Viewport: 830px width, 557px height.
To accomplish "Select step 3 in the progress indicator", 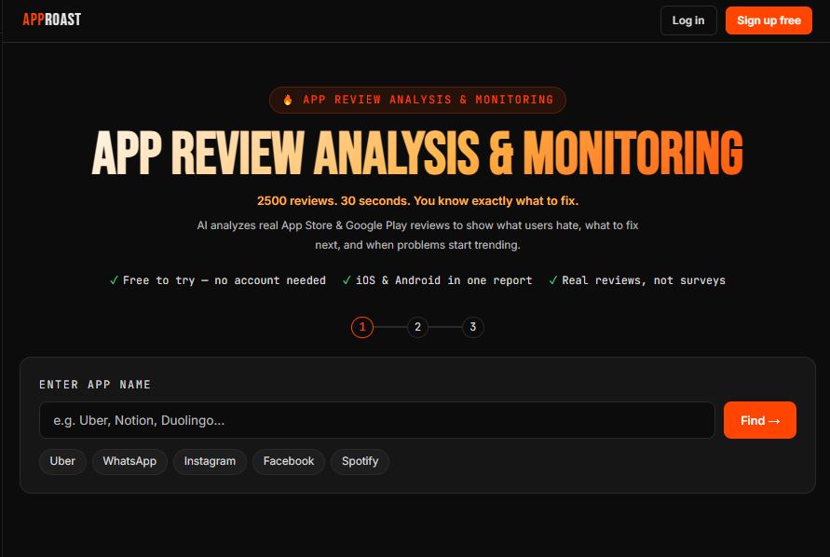I will point(472,327).
